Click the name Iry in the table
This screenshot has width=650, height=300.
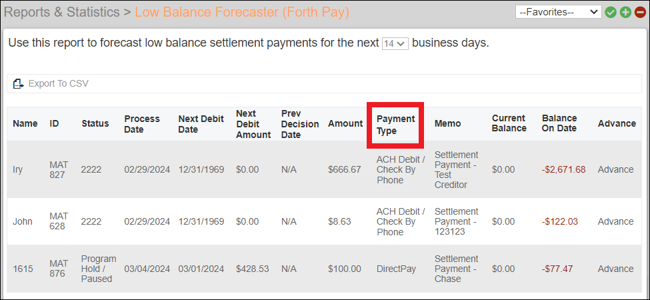point(17,170)
